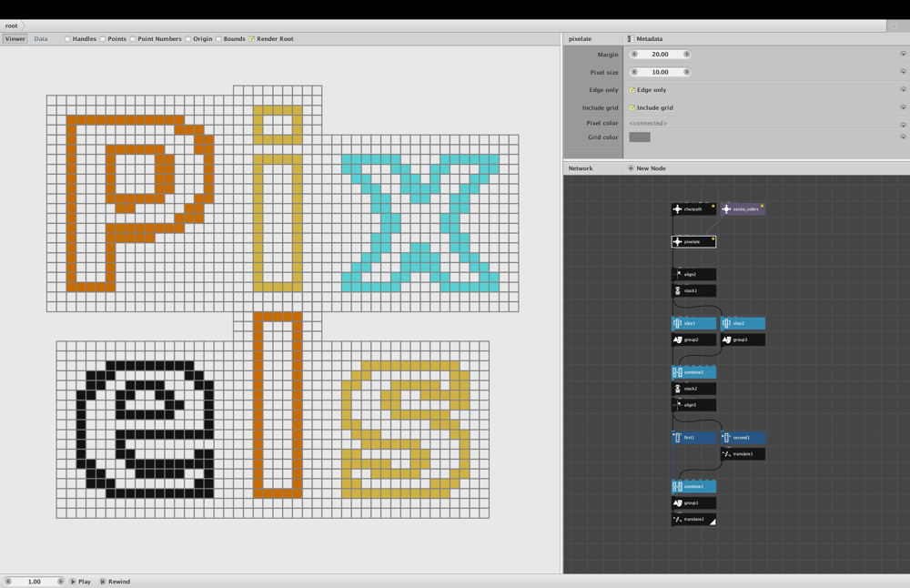Select the charpath node in the network
The image size is (910, 588).
tap(693, 209)
